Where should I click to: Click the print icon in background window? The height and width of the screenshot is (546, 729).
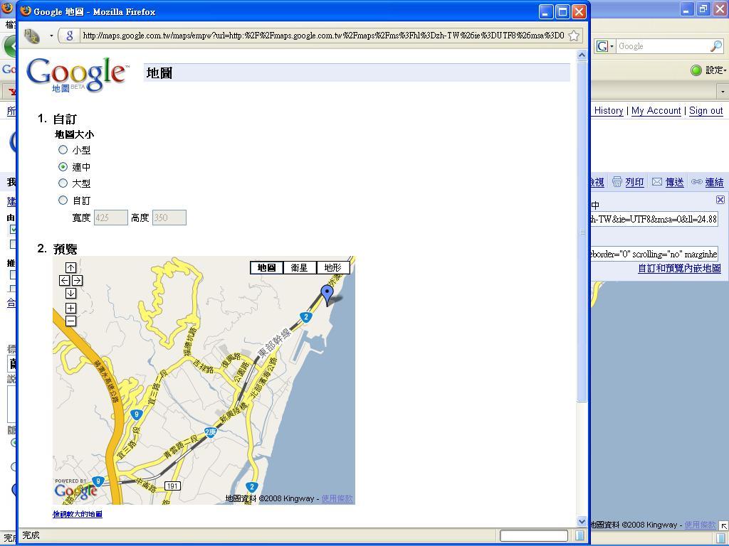(617, 181)
